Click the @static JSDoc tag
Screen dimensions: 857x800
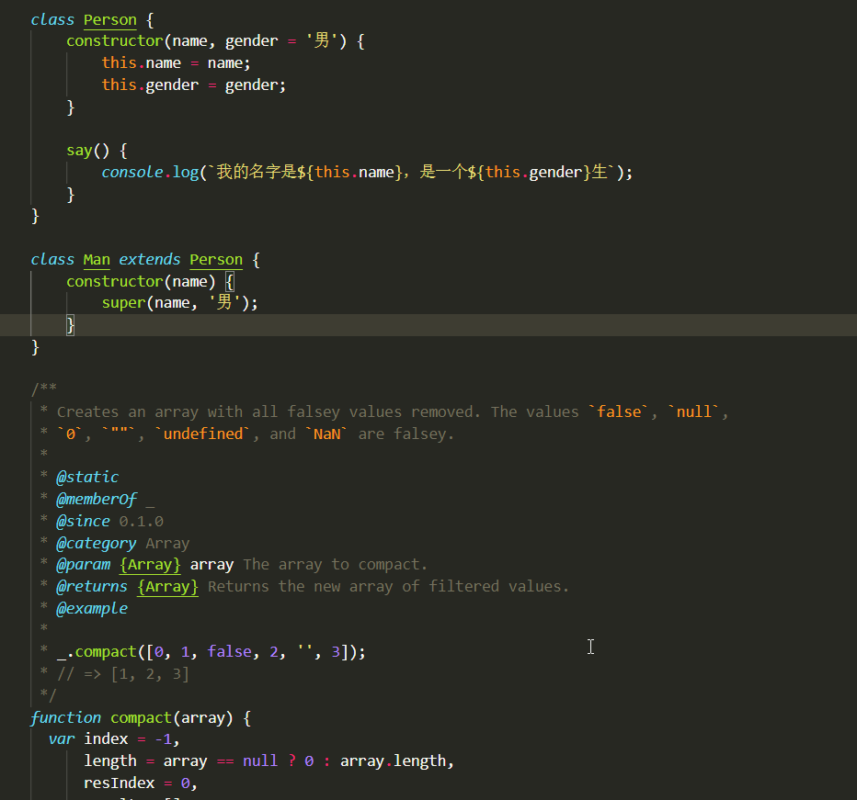point(87,478)
